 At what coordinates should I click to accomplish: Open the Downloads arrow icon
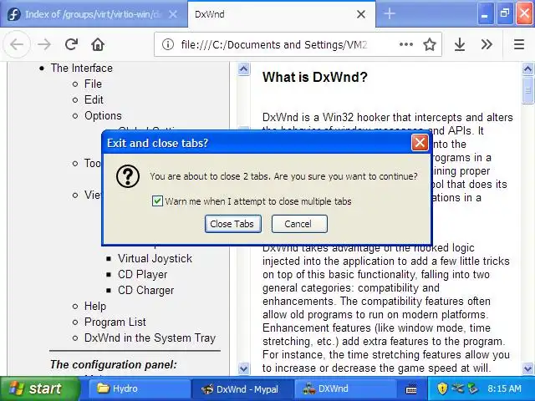pyautogui.click(x=460, y=44)
